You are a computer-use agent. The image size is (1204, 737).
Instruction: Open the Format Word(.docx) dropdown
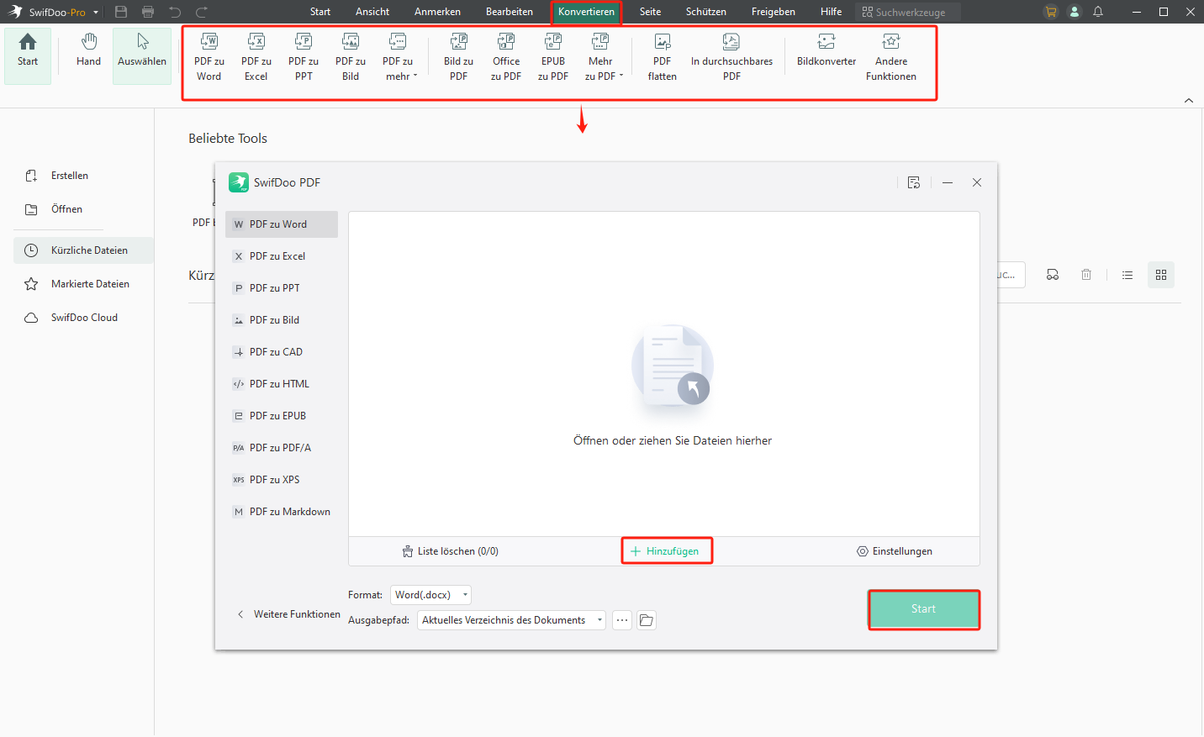(x=430, y=595)
